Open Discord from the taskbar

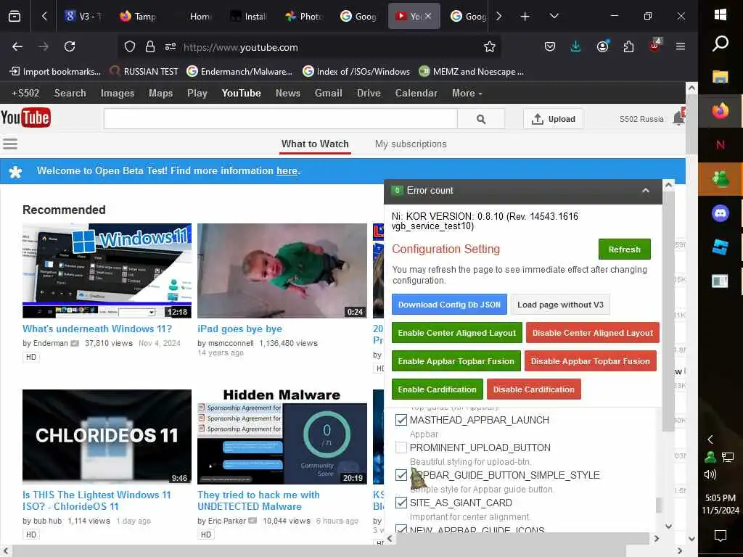point(721,213)
